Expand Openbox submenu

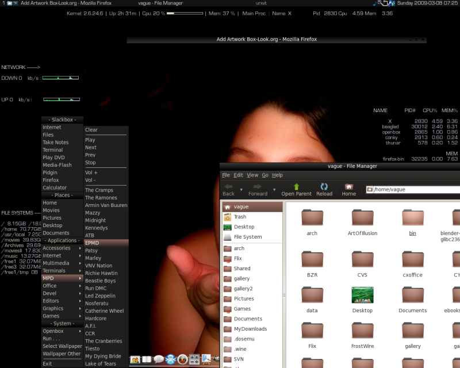tap(62, 331)
